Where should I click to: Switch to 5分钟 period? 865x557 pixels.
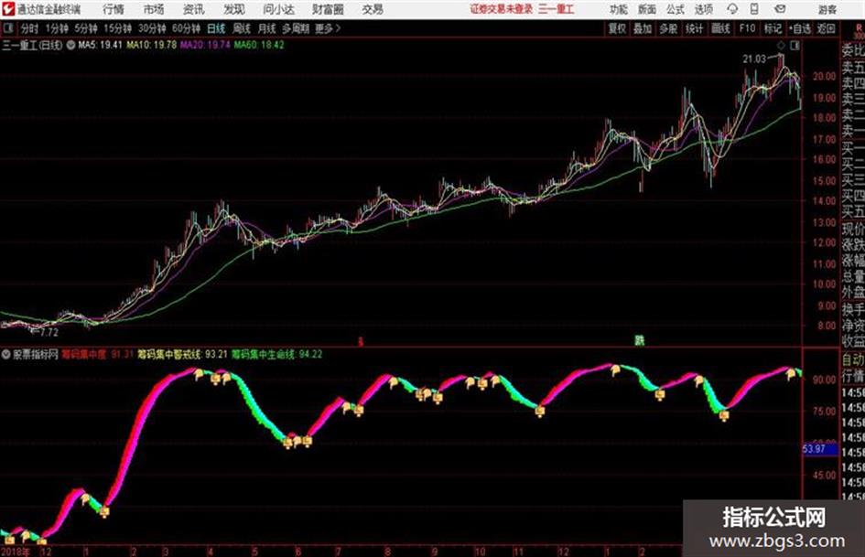coord(86,28)
